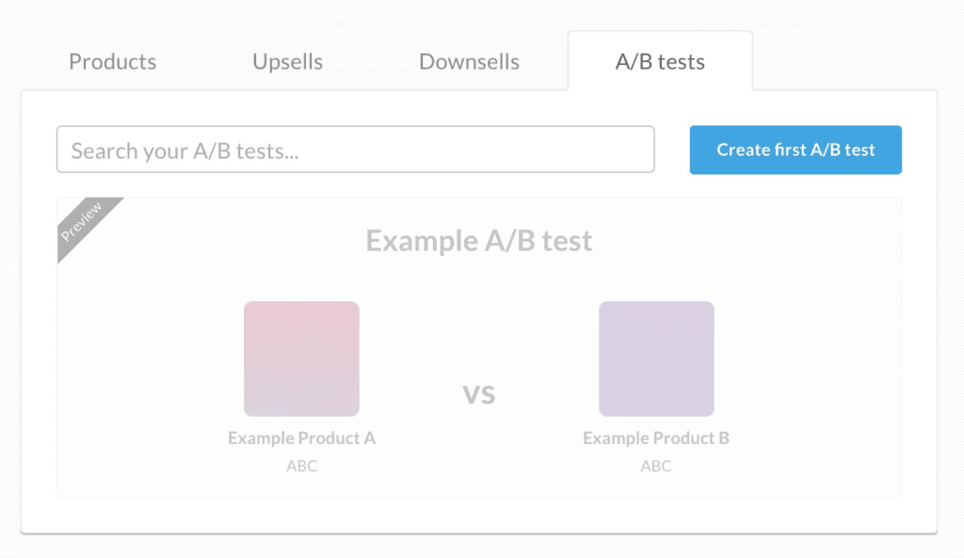
Task: Click the Example Product A label
Action: tap(301, 438)
